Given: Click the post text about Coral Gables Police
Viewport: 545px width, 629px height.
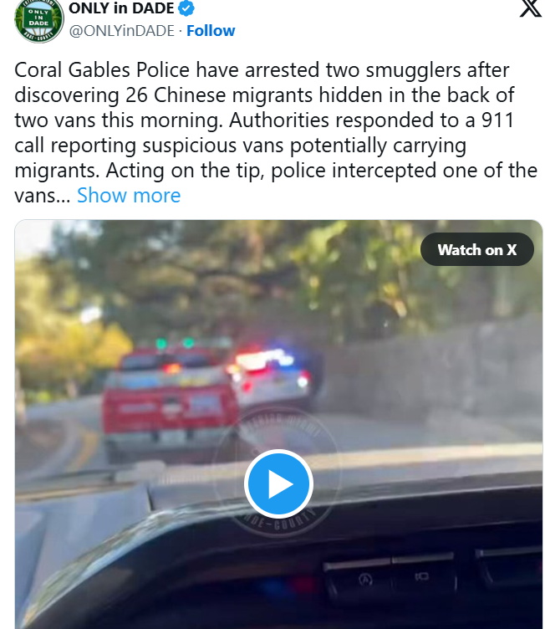Looking at the screenshot, I should click(275, 132).
